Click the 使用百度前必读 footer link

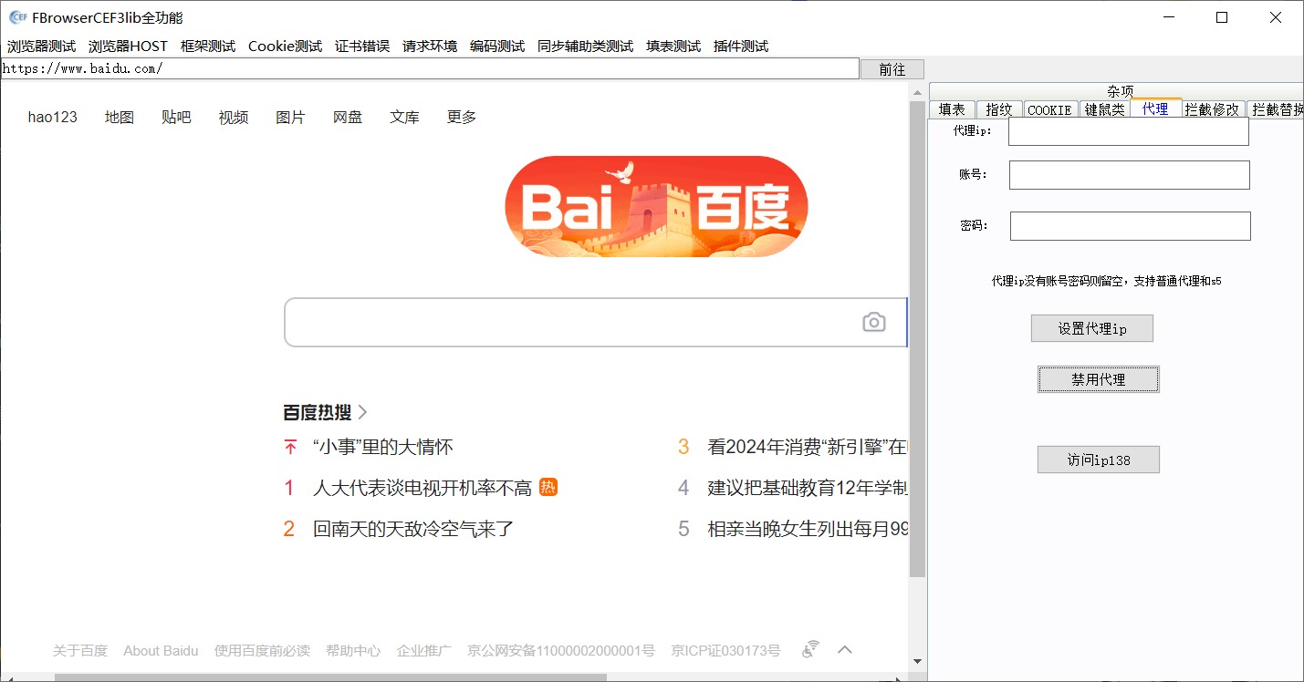262,650
